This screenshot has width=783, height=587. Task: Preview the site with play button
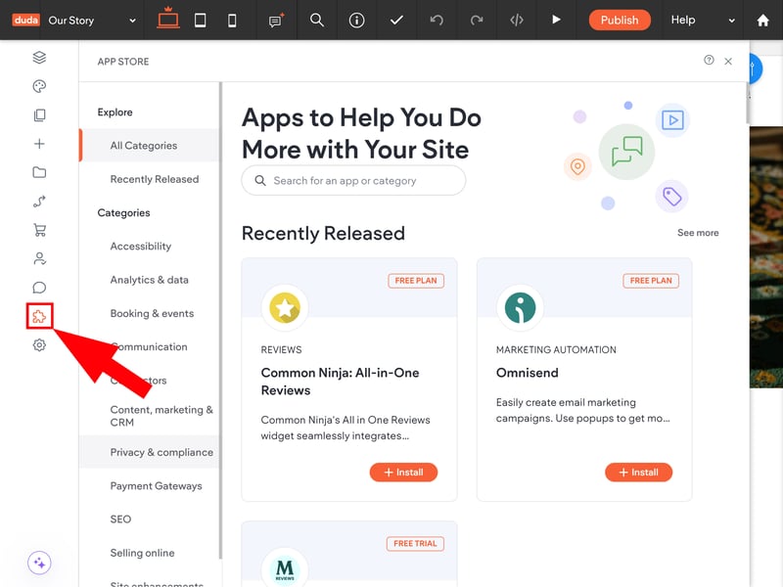point(556,20)
